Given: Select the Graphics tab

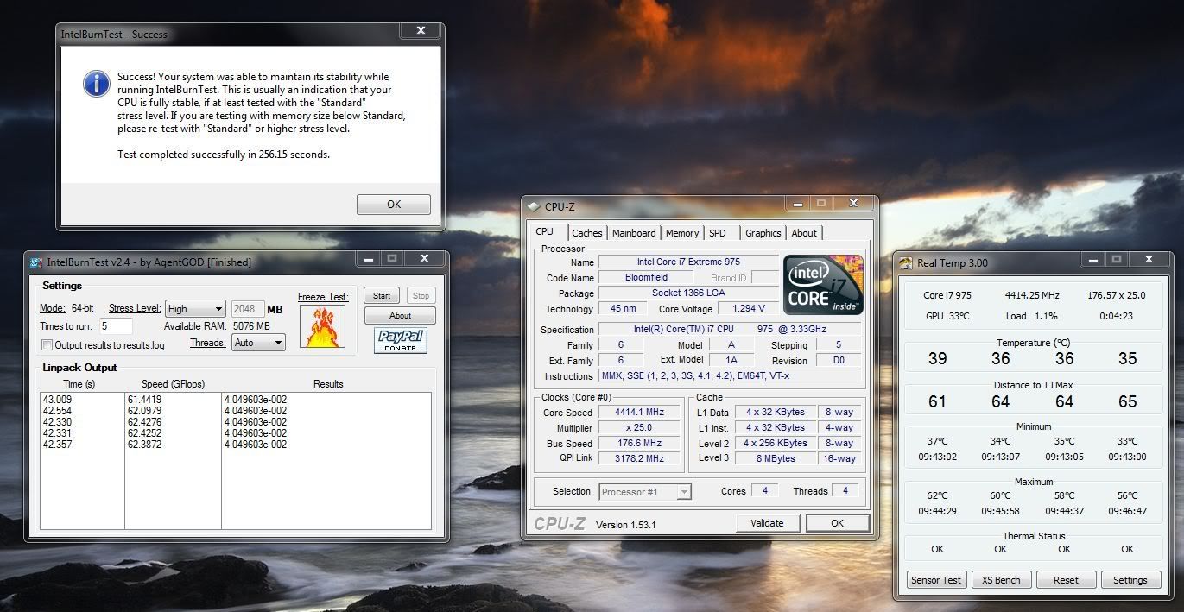Looking at the screenshot, I should click(x=763, y=233).
